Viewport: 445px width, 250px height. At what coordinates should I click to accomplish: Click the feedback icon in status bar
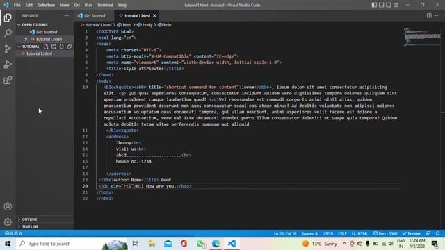[428, 233]
